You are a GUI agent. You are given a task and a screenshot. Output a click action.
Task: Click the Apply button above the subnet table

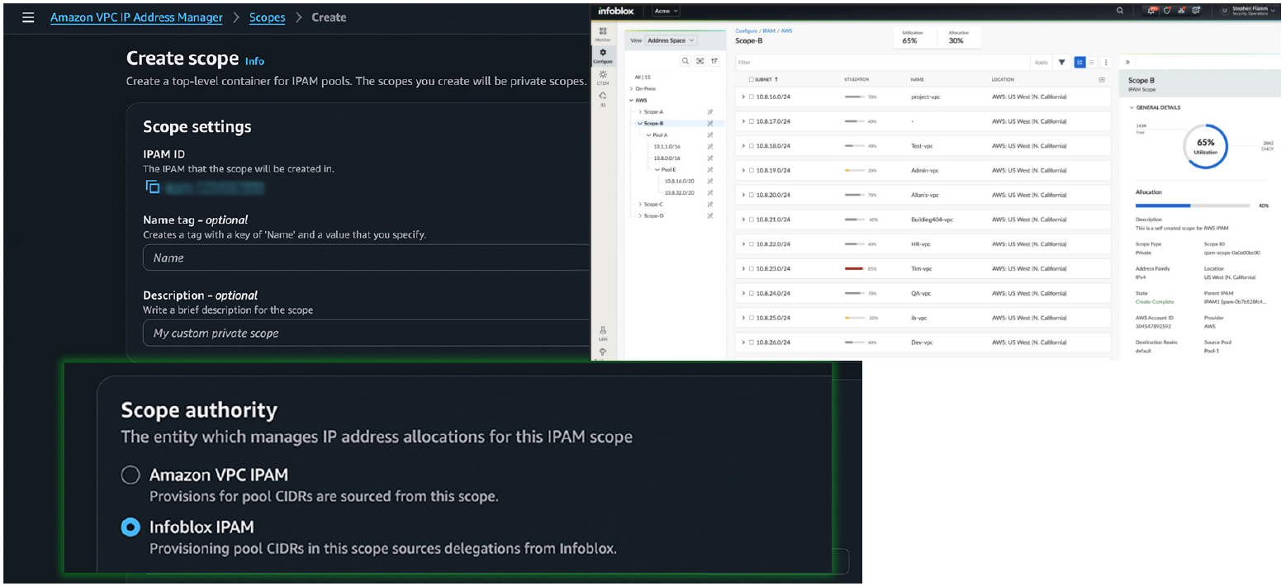[x=1042, y=62]
